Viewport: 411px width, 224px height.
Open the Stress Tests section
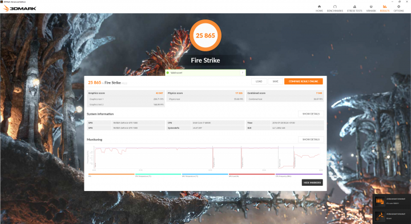[354, 9]
